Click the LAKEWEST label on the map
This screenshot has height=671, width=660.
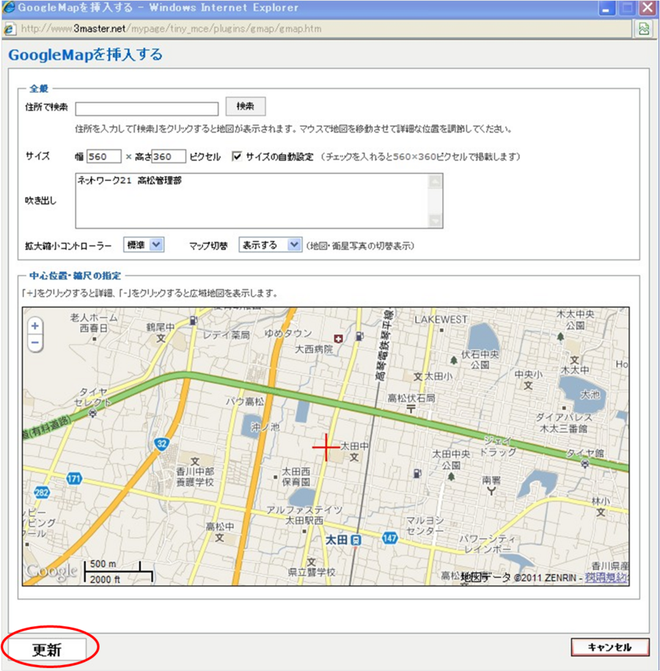tap(441, 320)
